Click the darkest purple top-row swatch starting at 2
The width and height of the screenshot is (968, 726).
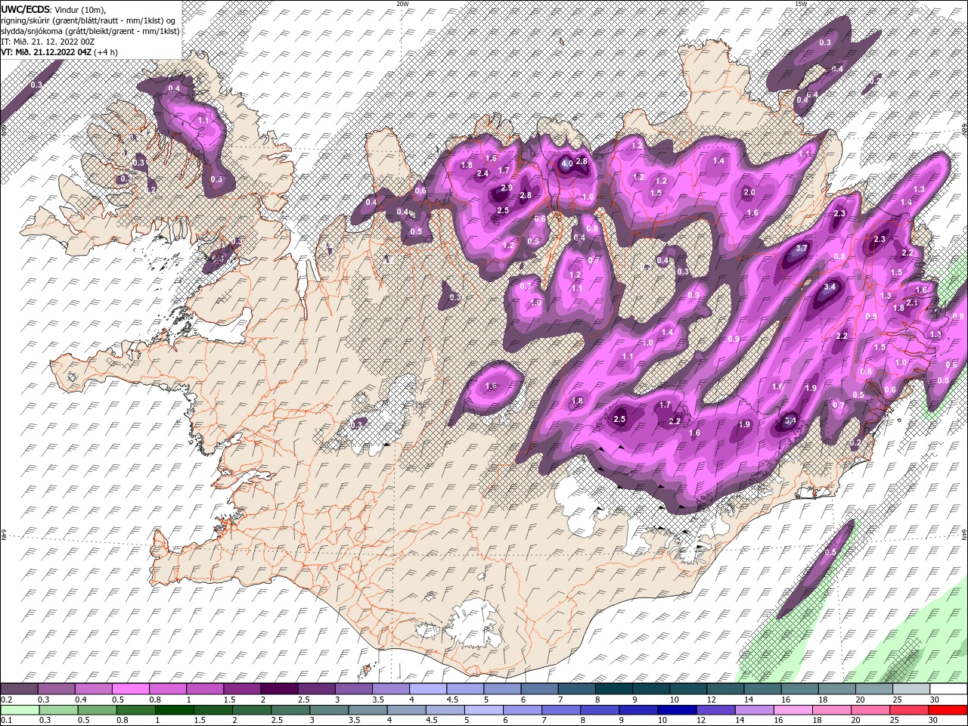(278, 689)
